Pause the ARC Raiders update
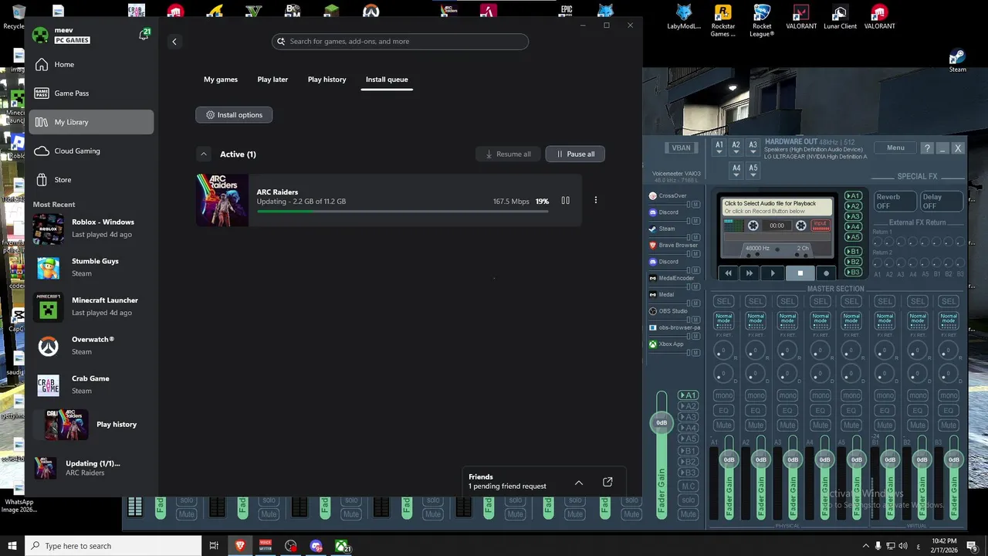The image size is (988, 556). click(x=565, y=201)
